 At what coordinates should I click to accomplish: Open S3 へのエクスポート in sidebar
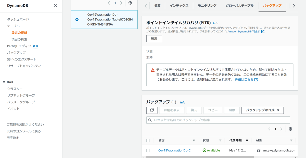(22, 59)
